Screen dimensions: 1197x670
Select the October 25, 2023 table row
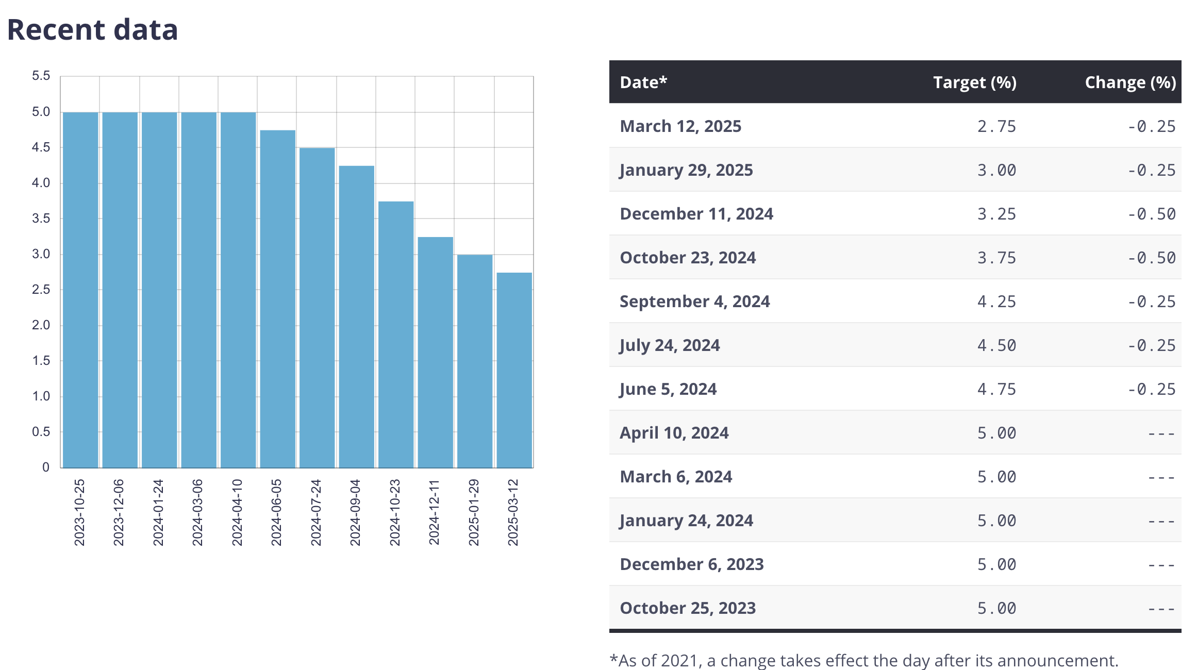(895, 608)
